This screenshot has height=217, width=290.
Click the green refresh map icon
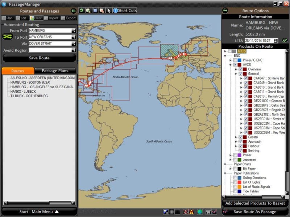(x=82, y=10)
